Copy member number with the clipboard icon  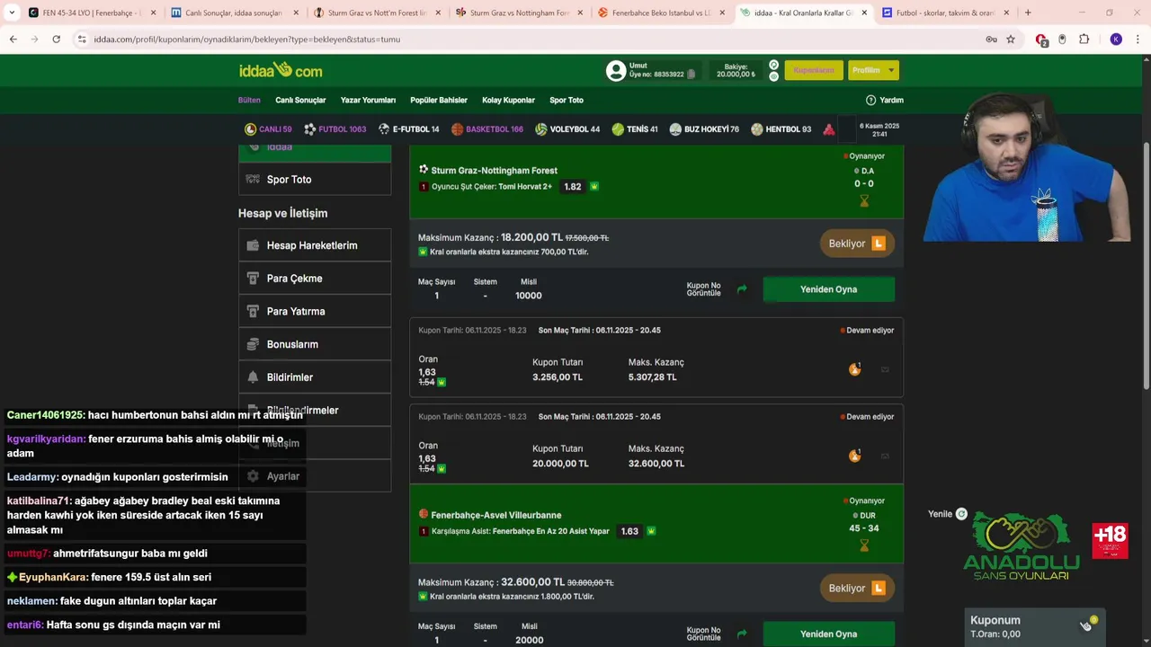click(691, 75)
